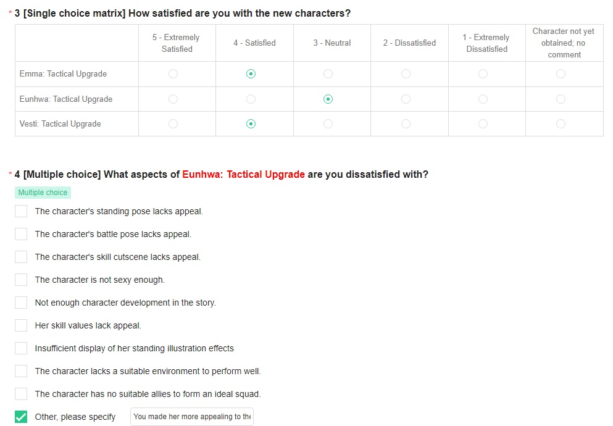Check 'skill cutscene lacks appeal' option
The width and height of the screenshot is (613, 426).
pos(21,257)
